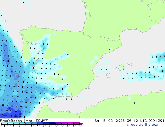Click the legend scale label '40'
The image size is (165, 127).
click(68, 126)
